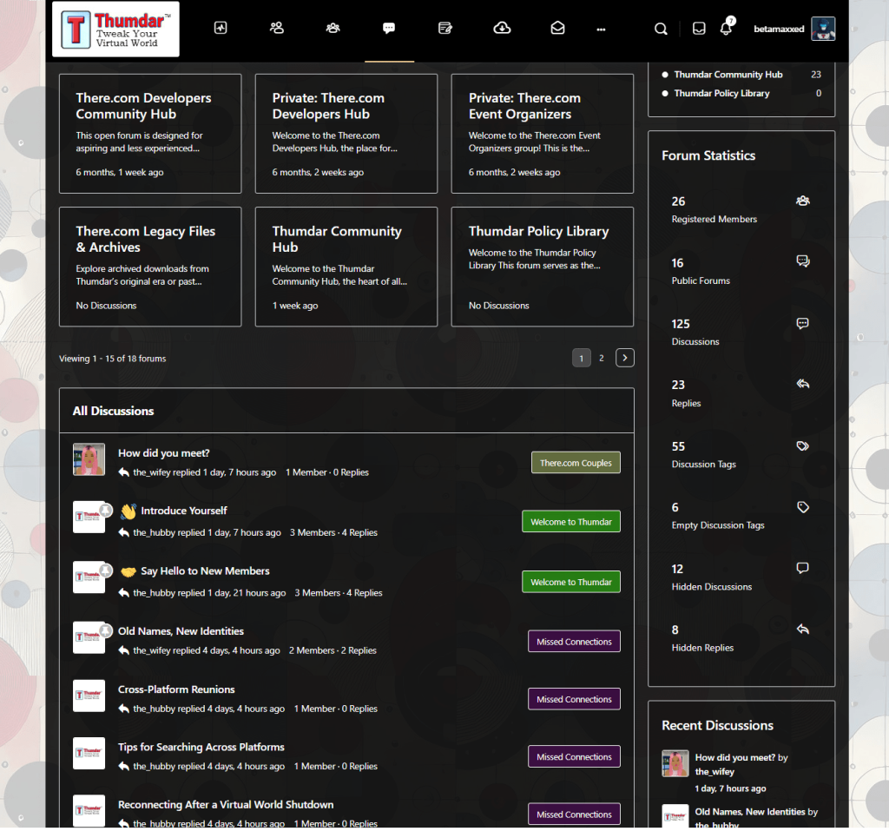Click the Discussions speech-bubble stat icon
Screen dimensions: 889x831
(x=803, y=323)
